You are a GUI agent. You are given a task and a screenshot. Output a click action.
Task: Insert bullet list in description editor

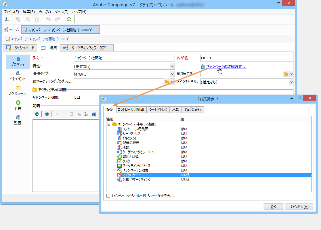tap(86, 114)
